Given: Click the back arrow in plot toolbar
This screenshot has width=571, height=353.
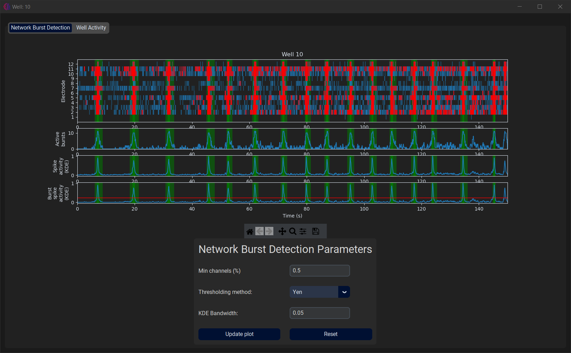Looking at the screenshot, I should 259,231.
